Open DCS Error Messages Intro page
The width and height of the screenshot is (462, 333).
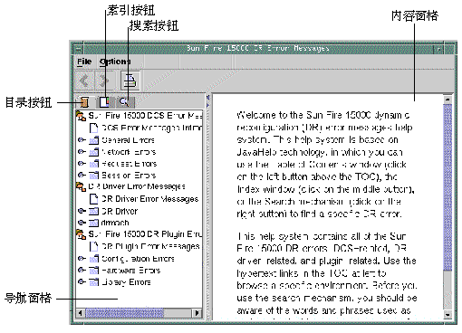coord(151,128)
